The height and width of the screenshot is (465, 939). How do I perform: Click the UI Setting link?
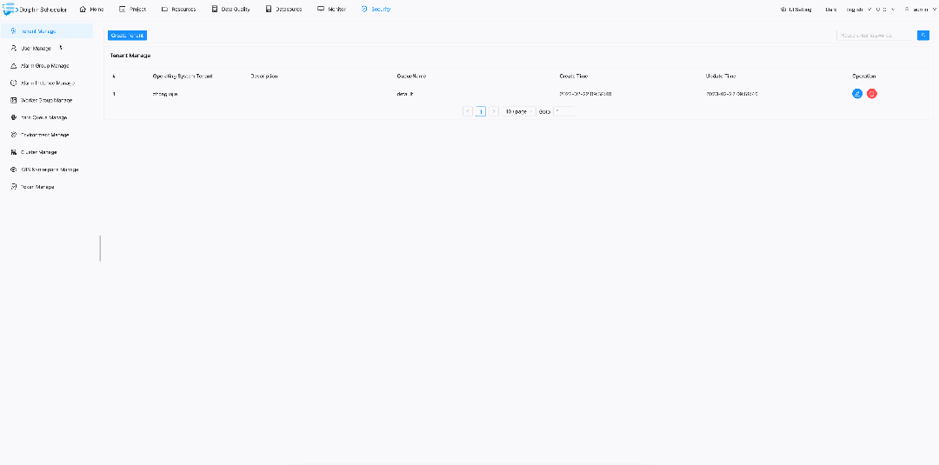click(x=796, y=10)
